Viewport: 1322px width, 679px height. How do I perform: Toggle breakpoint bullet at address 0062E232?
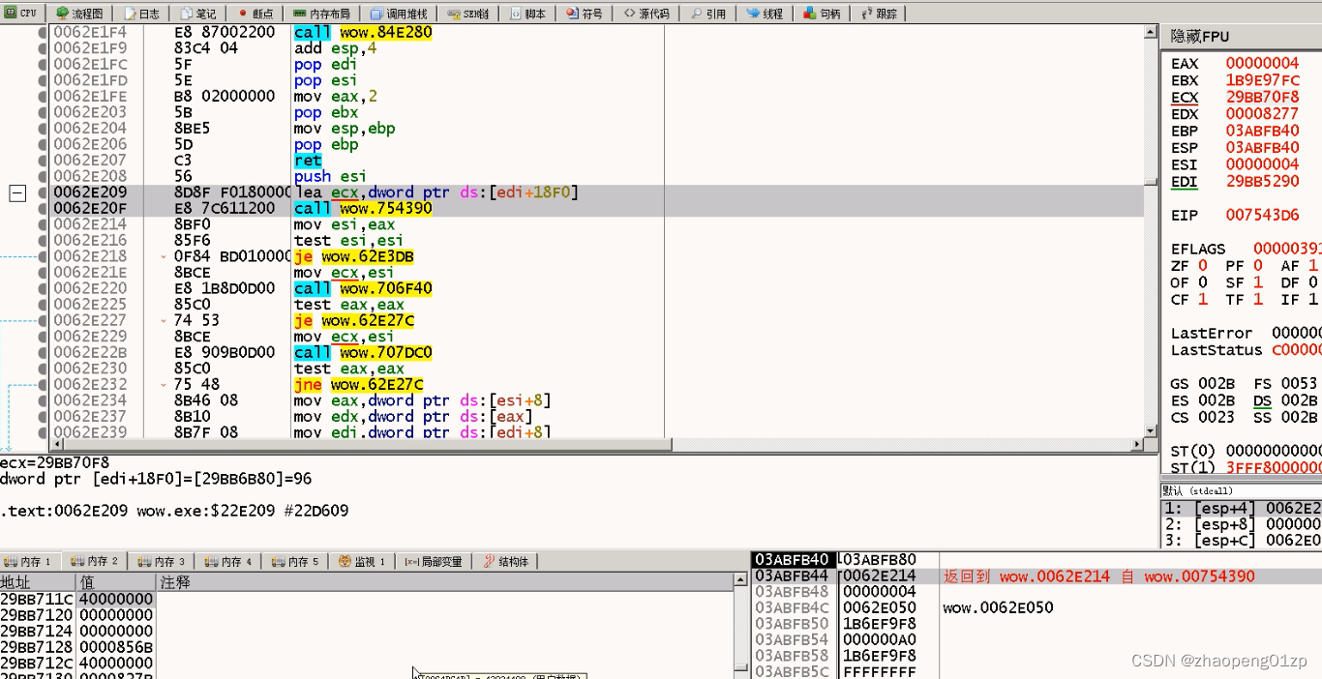tap(43, 384)
